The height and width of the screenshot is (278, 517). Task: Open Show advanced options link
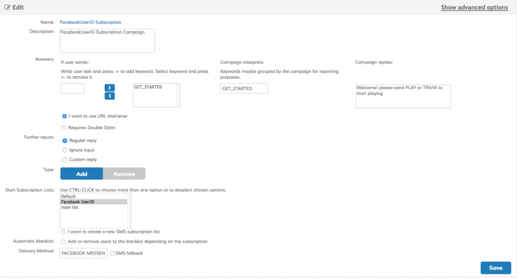tap(474, 8)
